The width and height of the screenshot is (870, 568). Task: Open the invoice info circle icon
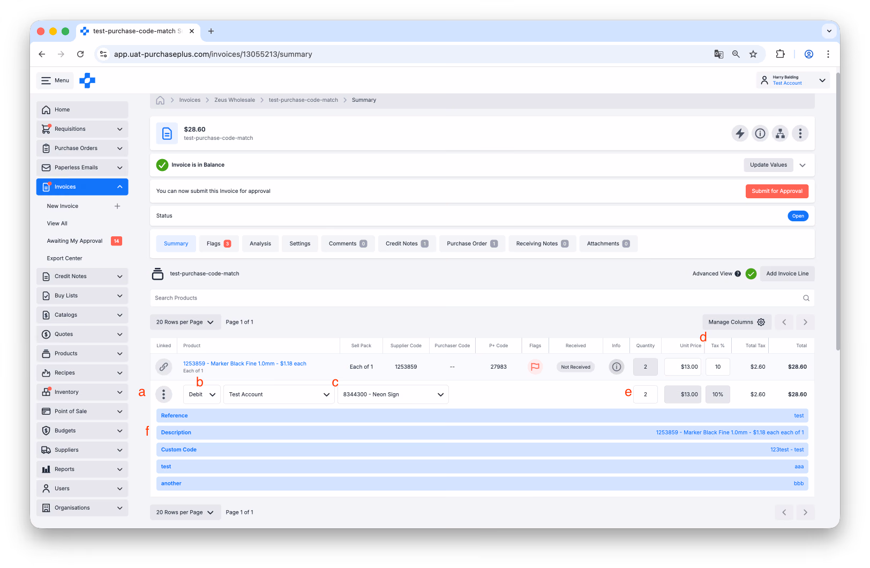point(760,133)
